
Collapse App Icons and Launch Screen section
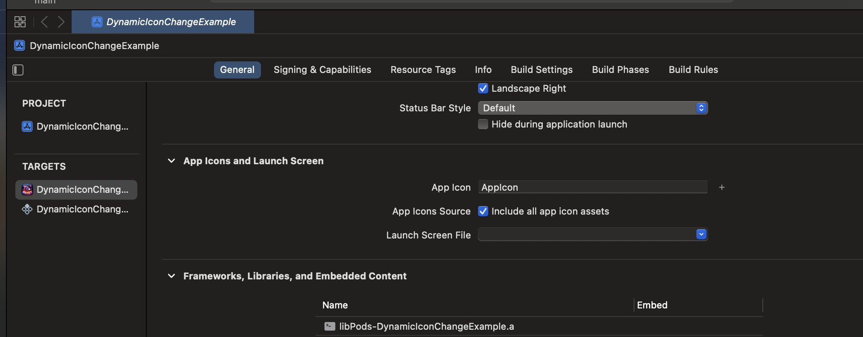pyautogui.click(x=171, y=161)
